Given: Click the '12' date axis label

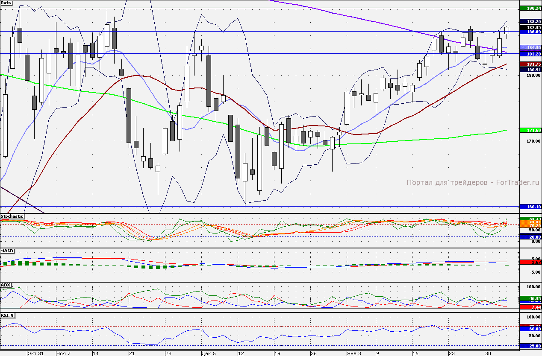Looking at the screenshot, I should click(x=241, y=353).
